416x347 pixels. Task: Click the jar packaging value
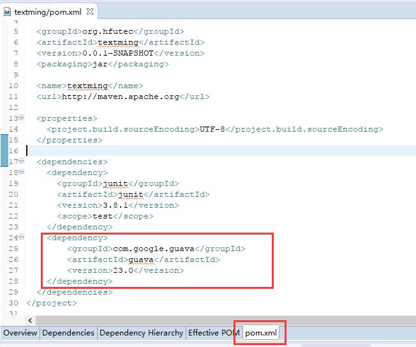100,64
